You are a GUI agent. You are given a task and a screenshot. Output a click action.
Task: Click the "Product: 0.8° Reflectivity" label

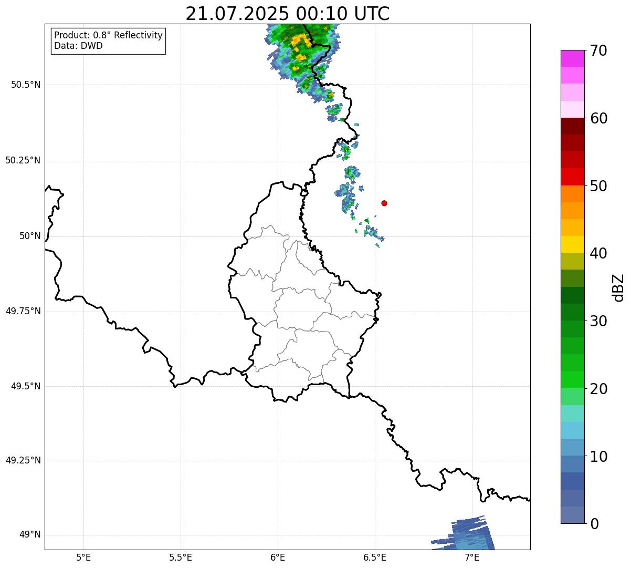(109, 35)
